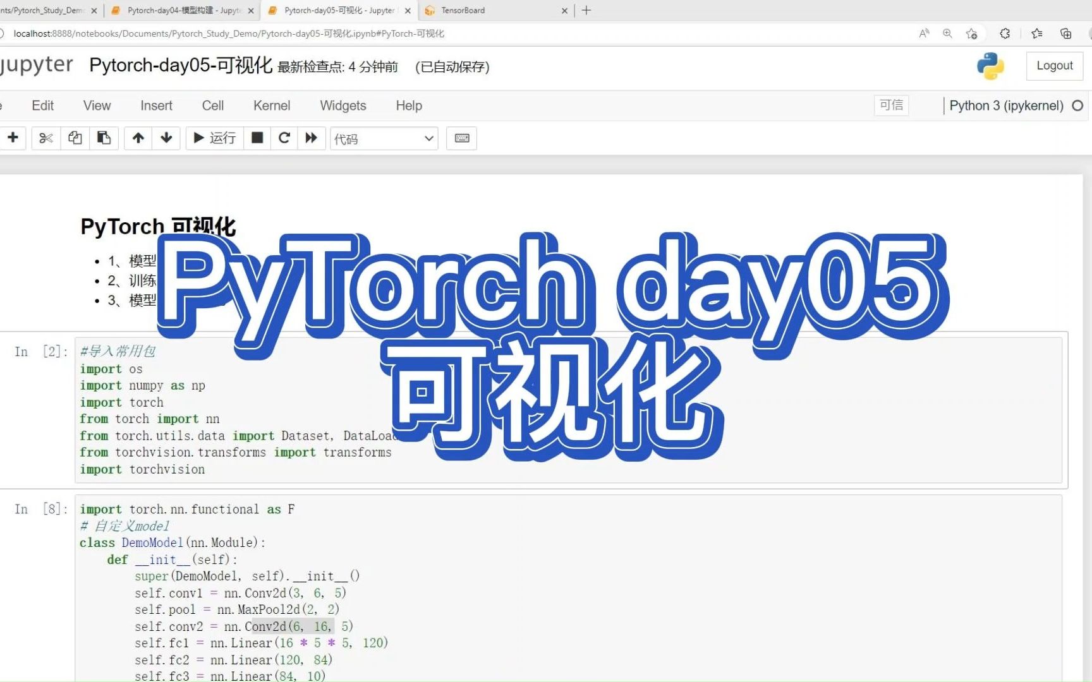
Task: Move the selected cell down
Action: tap(166, 138)
